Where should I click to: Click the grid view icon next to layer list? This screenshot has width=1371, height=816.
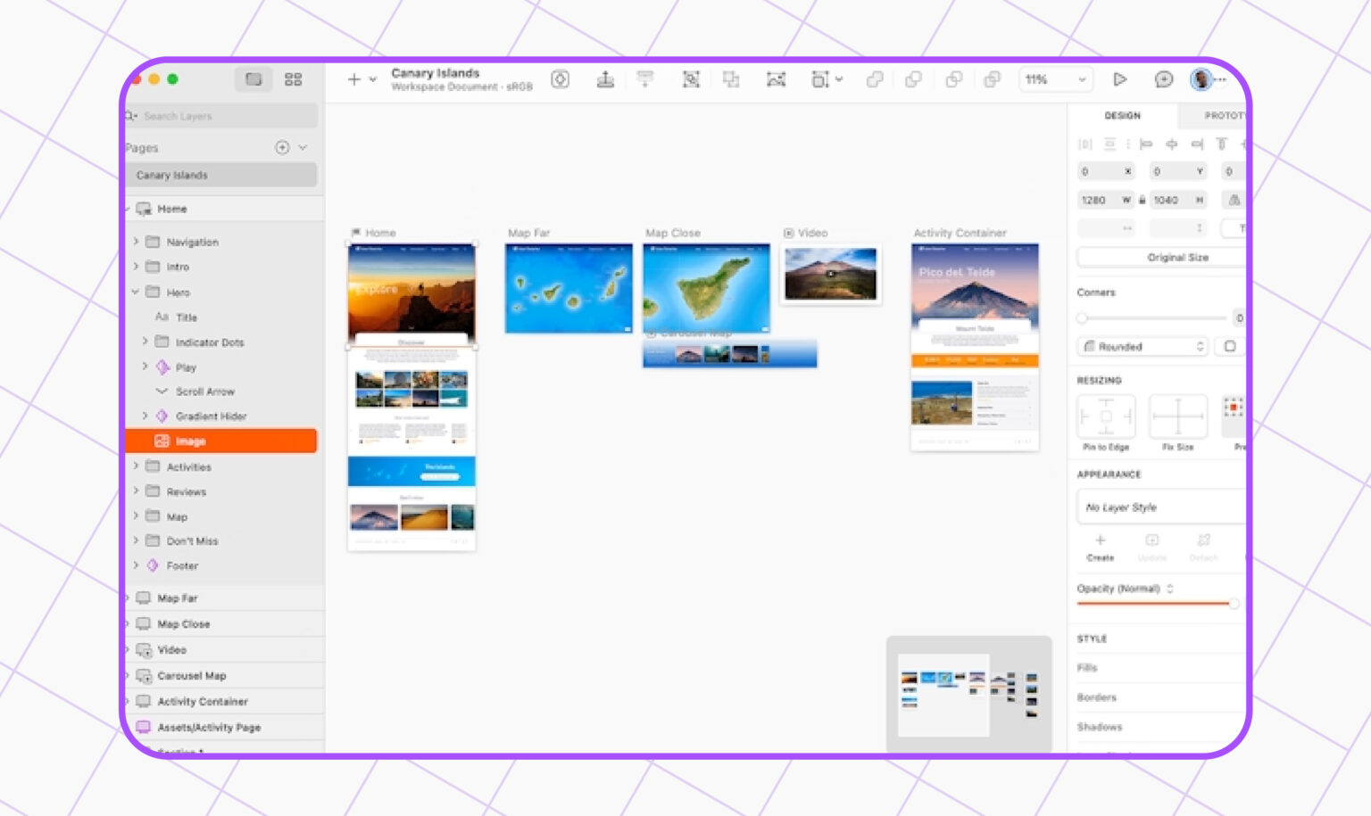click(294, 78)
